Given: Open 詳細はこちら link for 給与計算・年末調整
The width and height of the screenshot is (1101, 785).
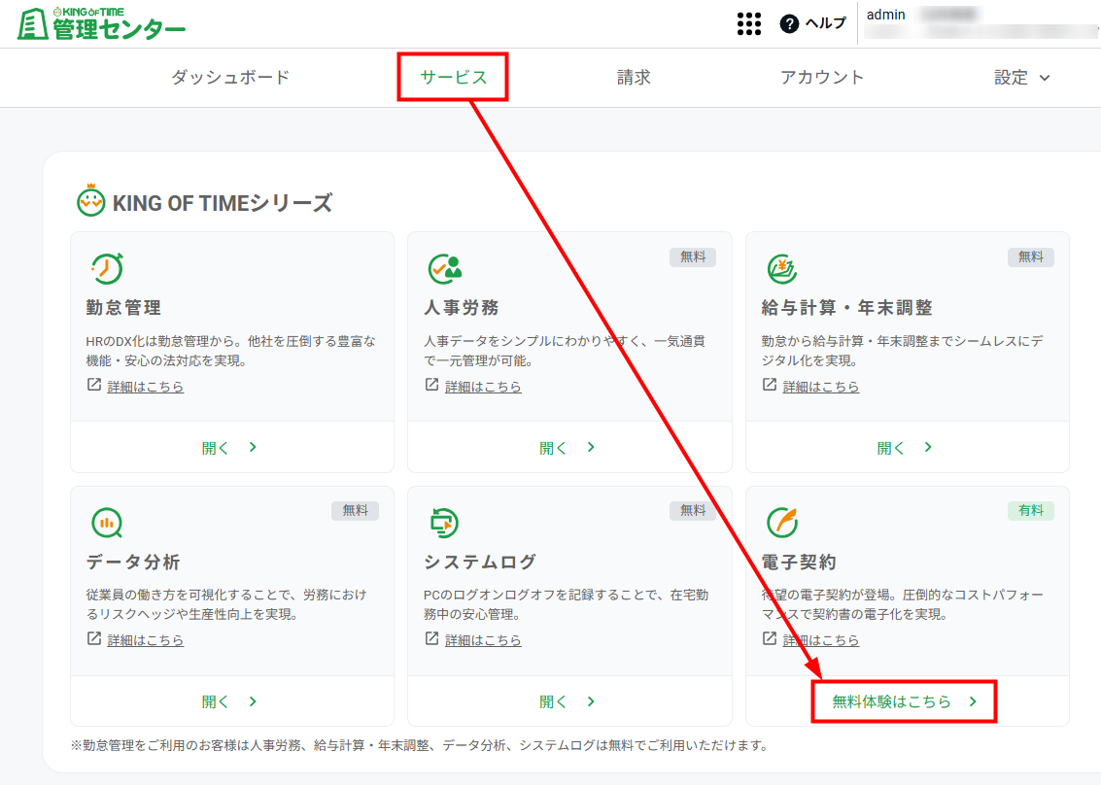Looking at the screenshot, I should (x=821, y=386).
